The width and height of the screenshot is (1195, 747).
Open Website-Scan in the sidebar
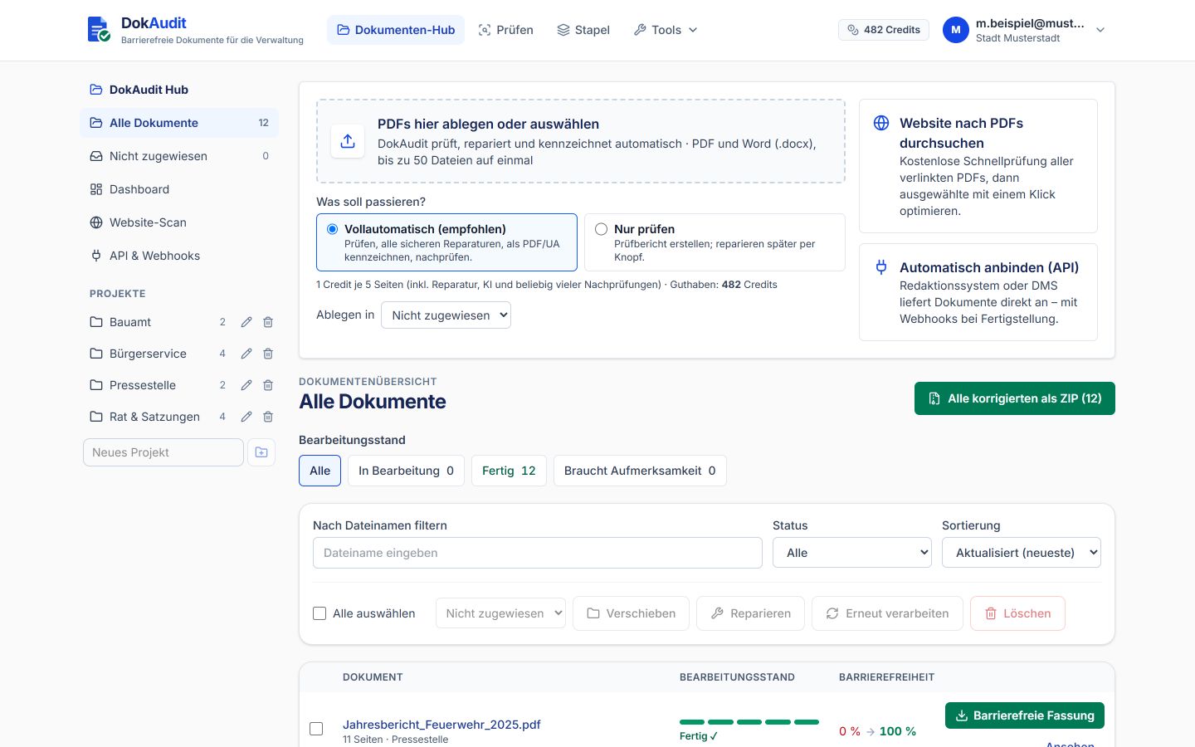click(x=179, y=222)
